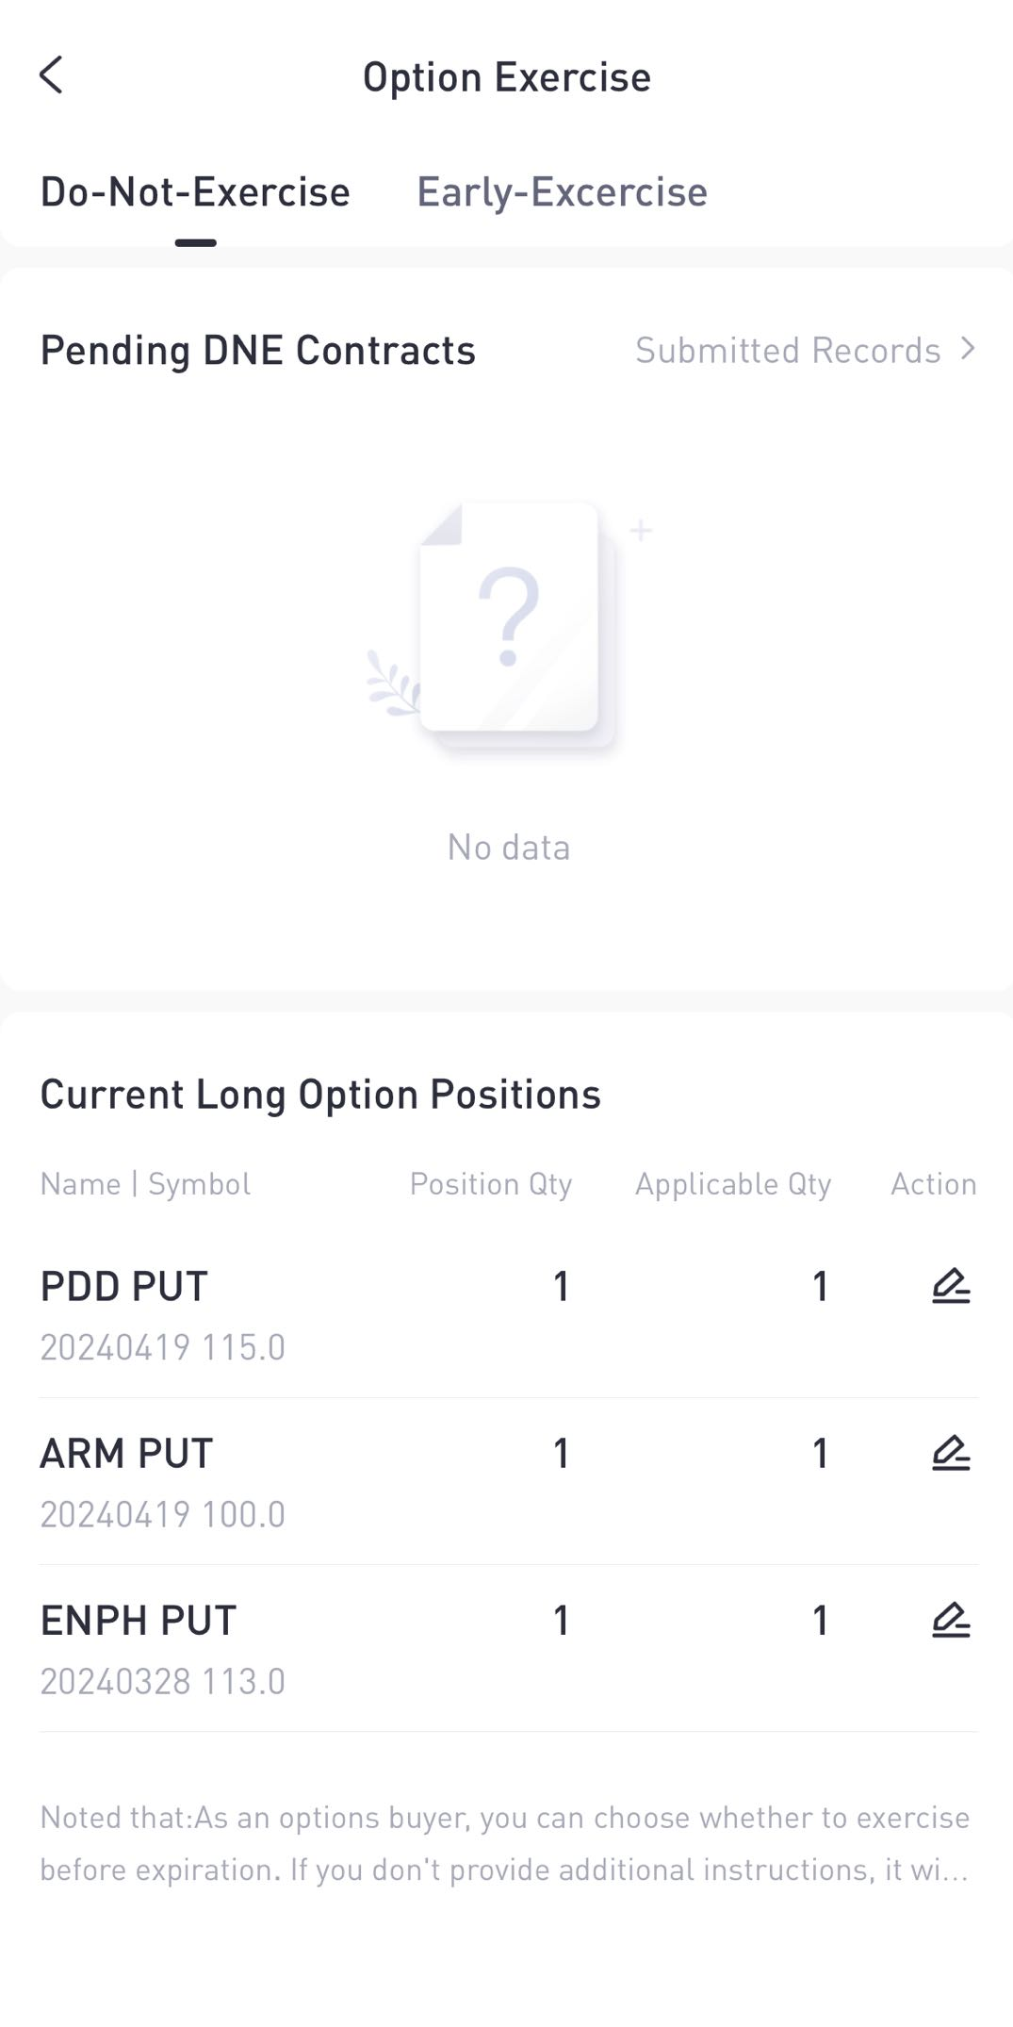
Task: Switch to the Do-Not-Exercise tab
Action: click(x=195, y=192)
